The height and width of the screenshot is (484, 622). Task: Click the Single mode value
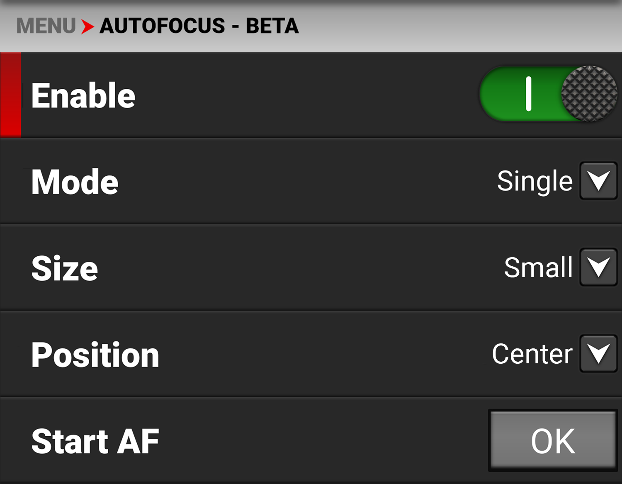535,182
